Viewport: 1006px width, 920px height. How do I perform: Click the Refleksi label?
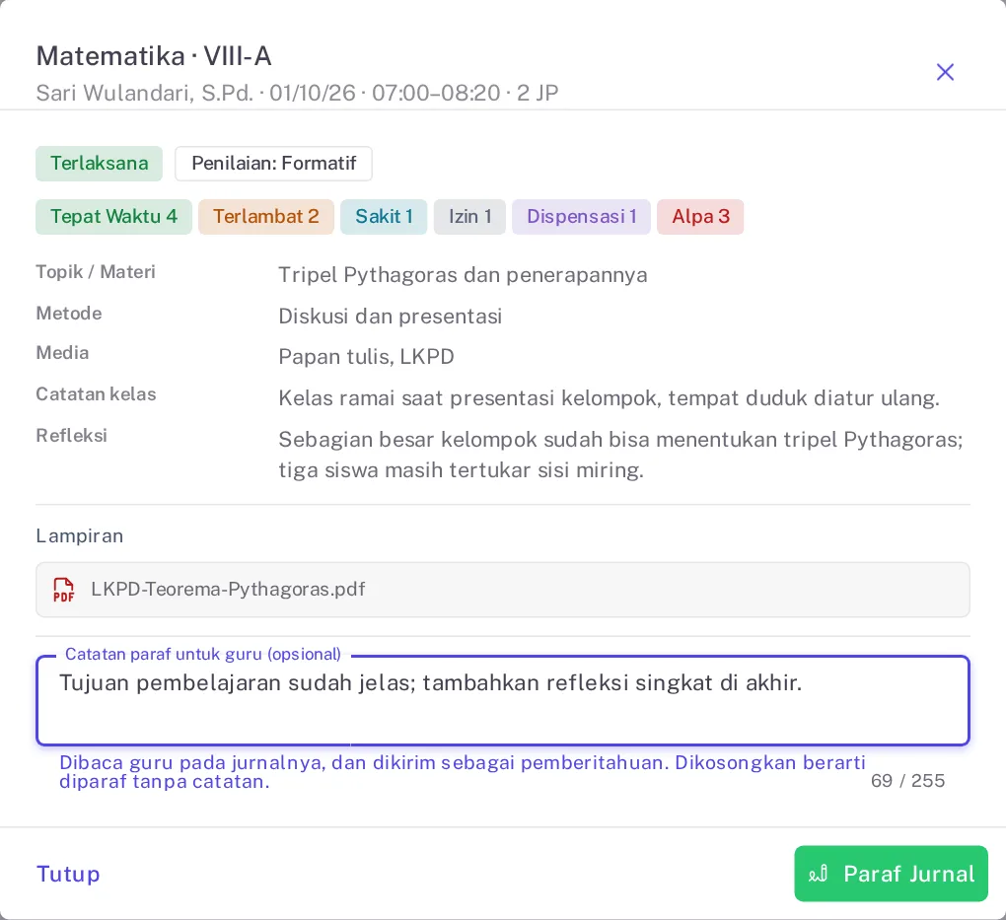pyautogui.click(x=71, y=436)
